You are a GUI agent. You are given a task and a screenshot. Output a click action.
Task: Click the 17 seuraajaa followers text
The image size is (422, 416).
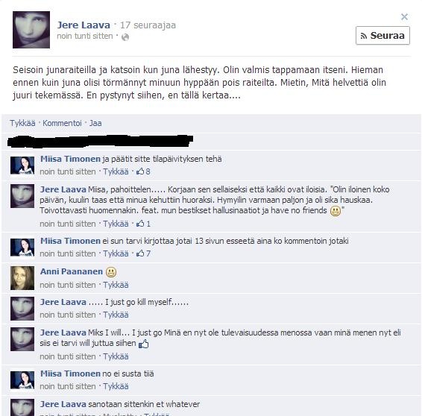(148, 25)
